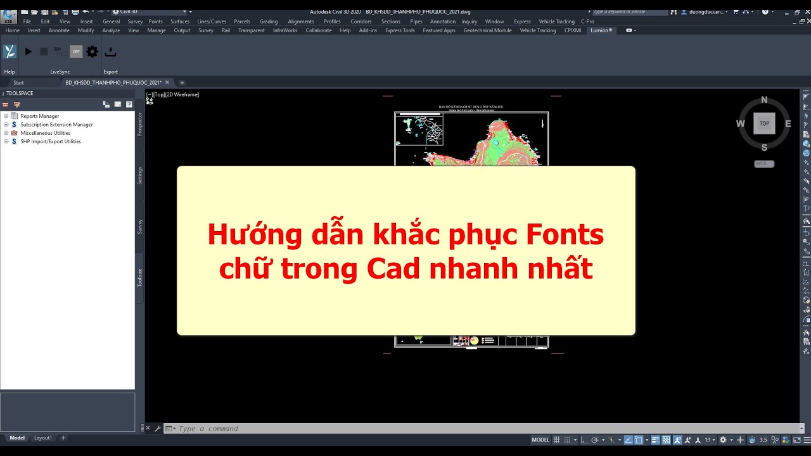Open the File menu

[x=27, y=22]
